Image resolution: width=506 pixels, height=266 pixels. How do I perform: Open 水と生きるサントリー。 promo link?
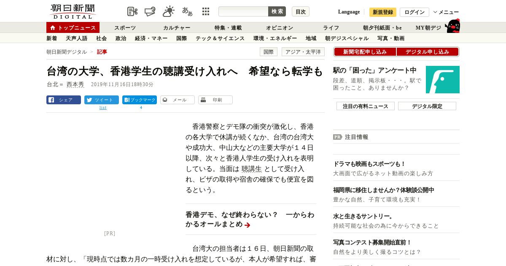tap(363, 216)
